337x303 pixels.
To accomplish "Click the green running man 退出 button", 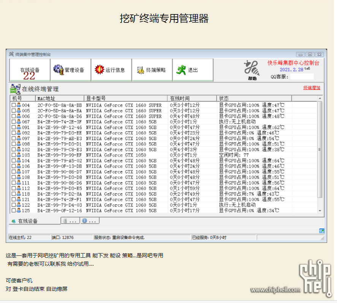I will tap(193, 70).
